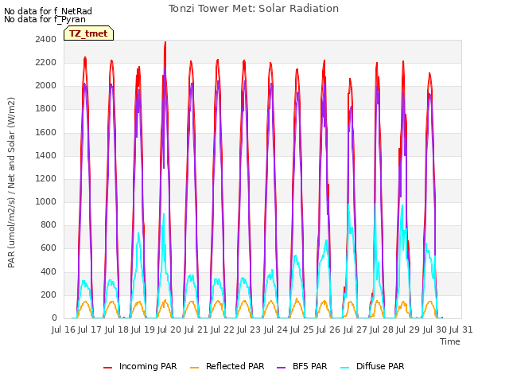The image size is (509, 382).
Task: Click the orange Reflected PAR legend swatch
Action: click(194, 368)
